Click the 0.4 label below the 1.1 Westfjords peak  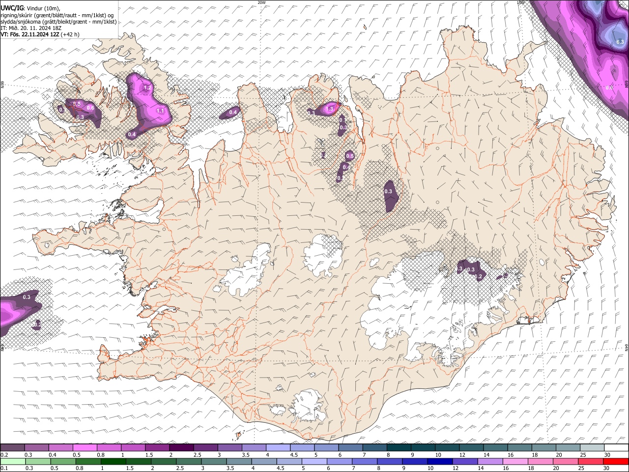(x=132, y=134)
